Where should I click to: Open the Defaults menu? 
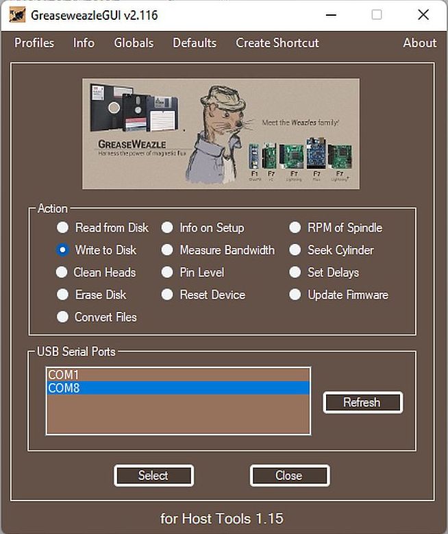195,43
